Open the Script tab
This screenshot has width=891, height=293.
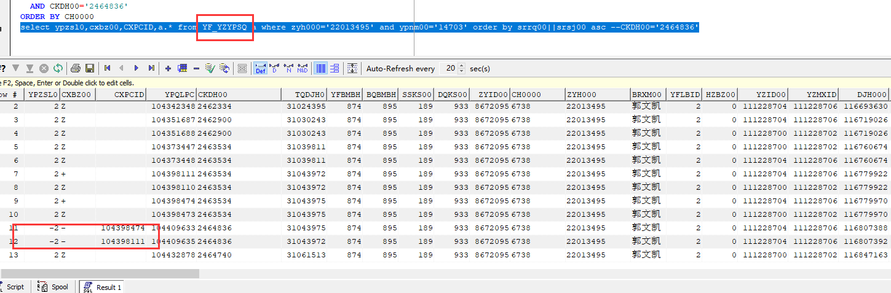pyautogui.click(x=15, y=287)
